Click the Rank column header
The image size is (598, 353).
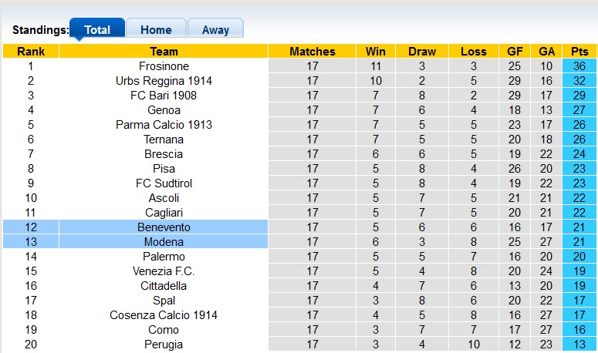[31, 52]
